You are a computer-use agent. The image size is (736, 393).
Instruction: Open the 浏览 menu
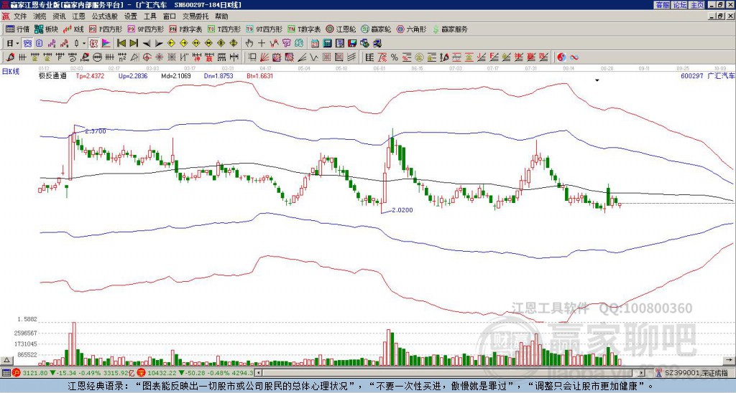pyautogui.click(x=40, y=16)
